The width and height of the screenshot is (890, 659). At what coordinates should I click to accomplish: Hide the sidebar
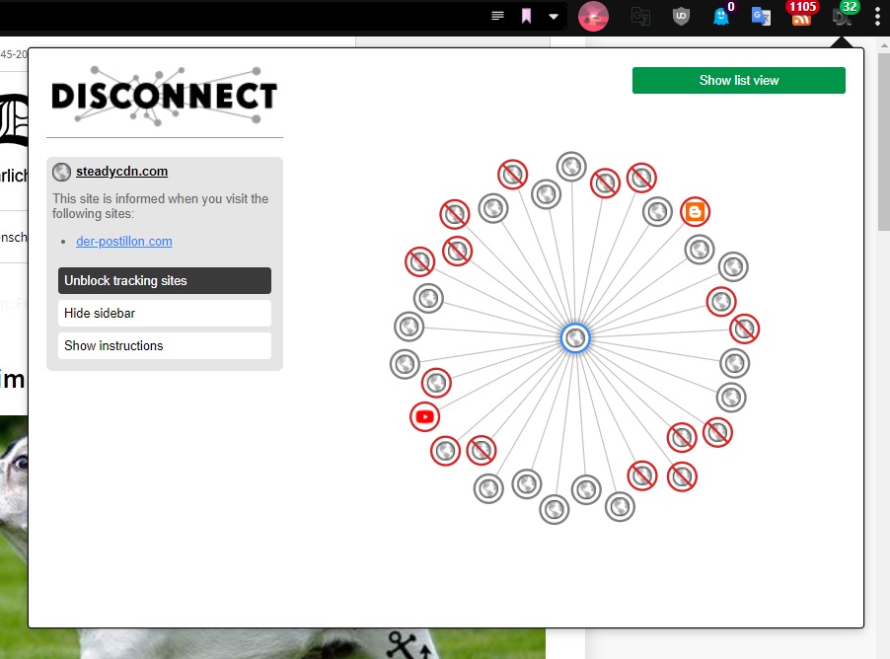click(165, 314)
